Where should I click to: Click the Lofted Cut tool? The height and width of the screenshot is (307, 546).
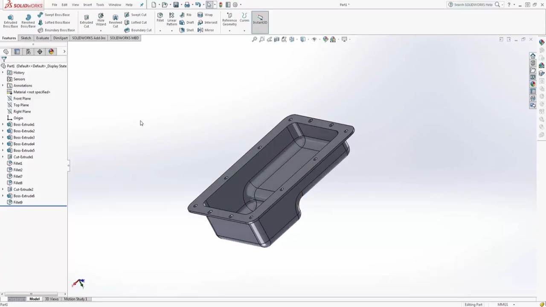(x=135, y=23)
